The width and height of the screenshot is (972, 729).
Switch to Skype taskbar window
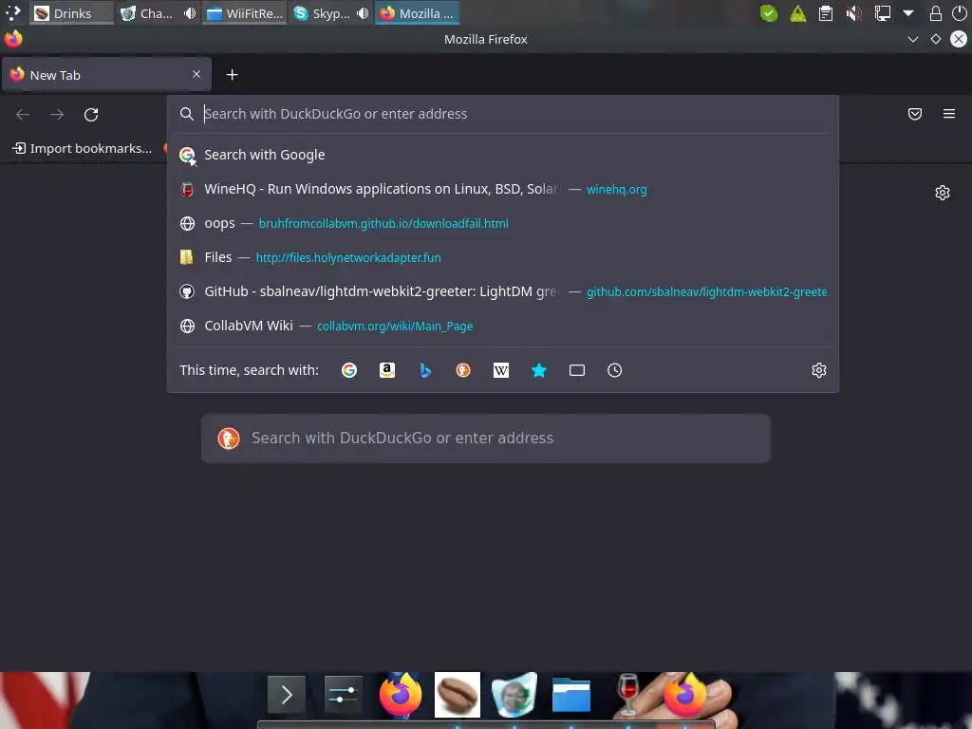pos(331,13)
